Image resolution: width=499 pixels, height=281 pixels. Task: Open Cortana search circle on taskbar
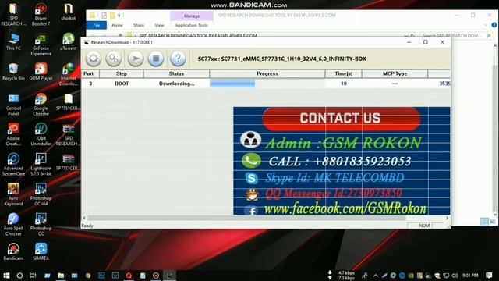[19, 276]
